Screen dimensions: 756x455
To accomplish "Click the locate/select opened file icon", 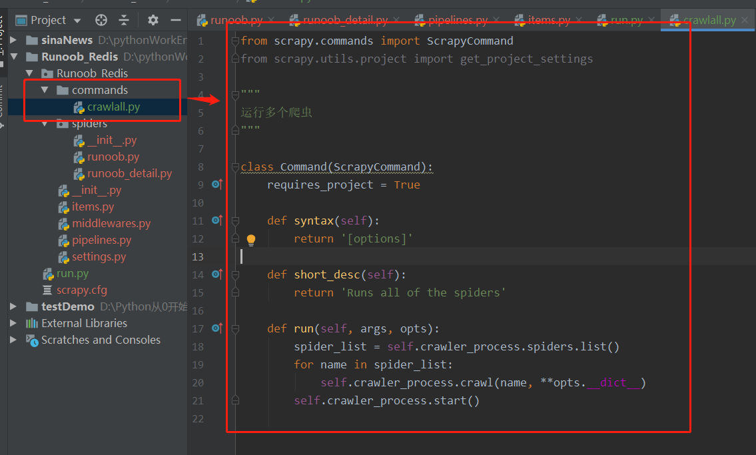I will point(101,20).
